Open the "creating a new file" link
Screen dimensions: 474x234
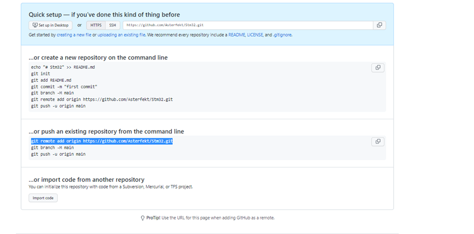74,35
